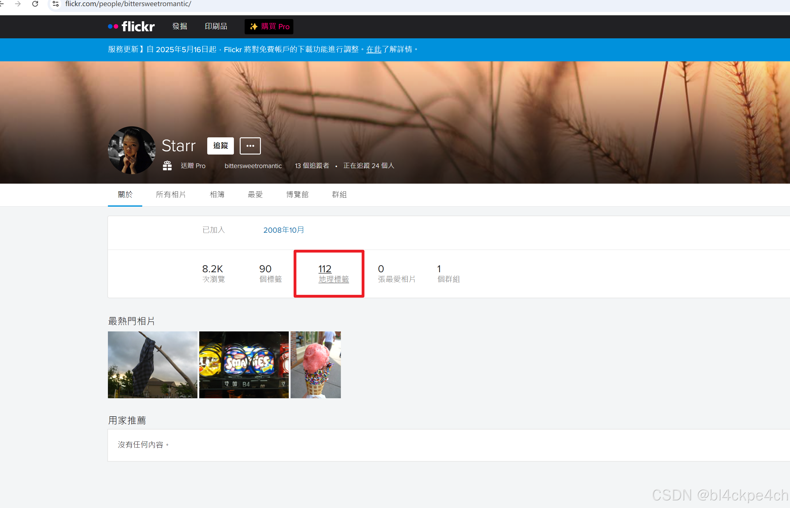Open the 最愛 tab
Image resolution: width=790 pixels, height=508 pixels.
click(x=255, y=195)
